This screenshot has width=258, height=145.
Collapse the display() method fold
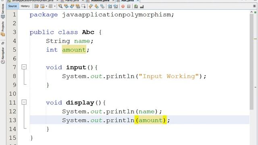[x=24, y=102]
